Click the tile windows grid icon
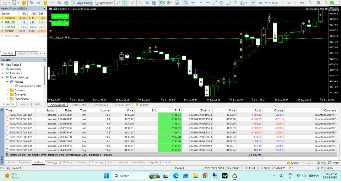 click(x=154, y=3)
